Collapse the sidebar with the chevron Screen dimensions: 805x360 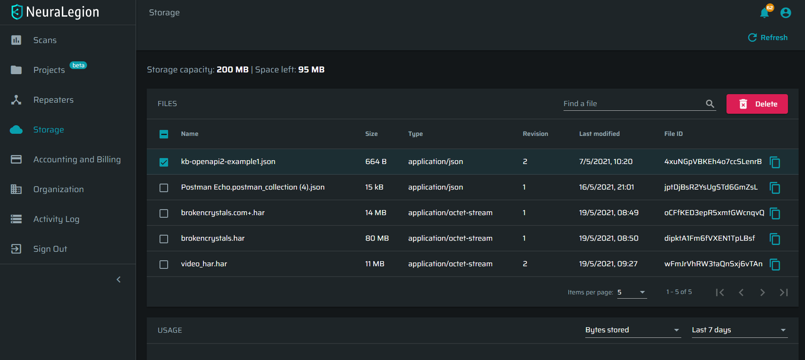point(119,279)
